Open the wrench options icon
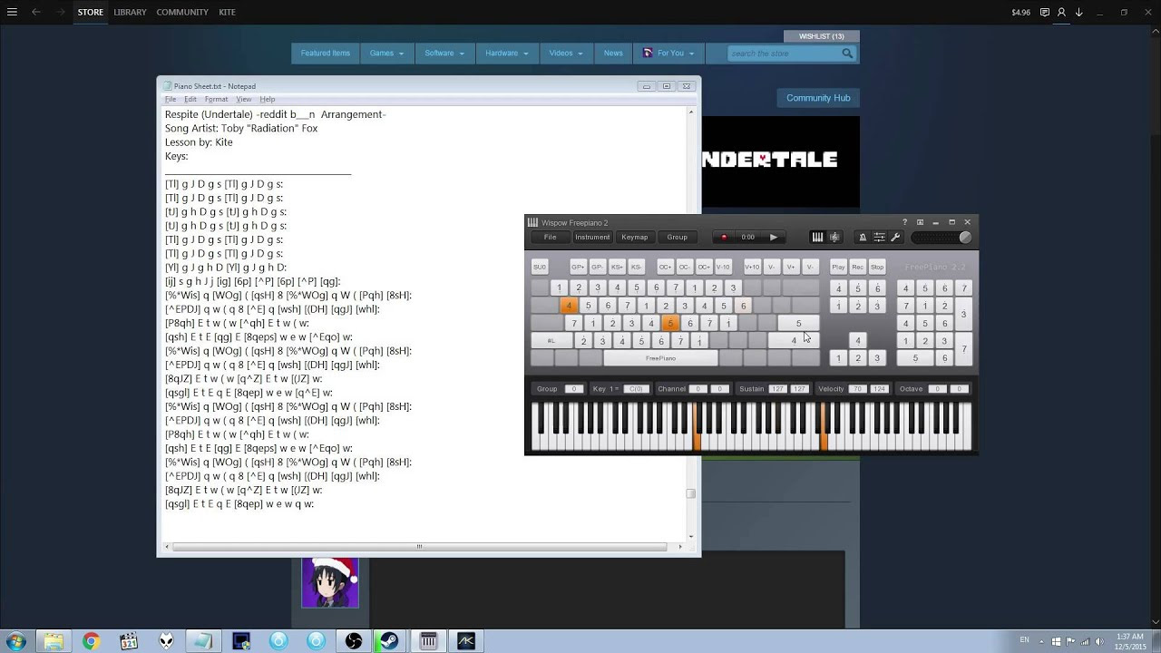 click(895, 238)
